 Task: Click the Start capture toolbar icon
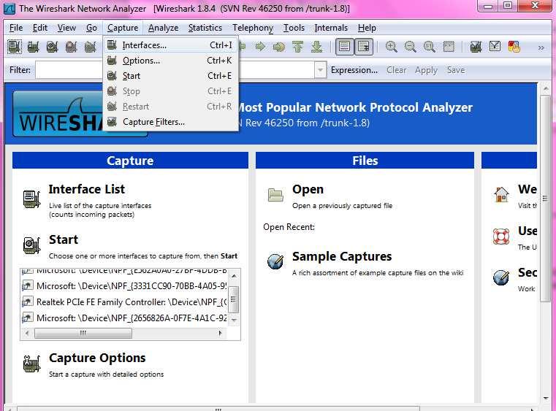click(x=52, y=47)
